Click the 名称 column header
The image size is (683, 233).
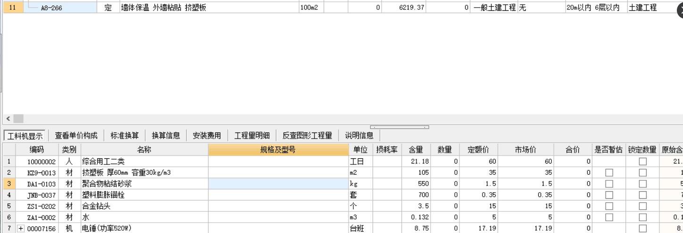click(x=144, y=150)
